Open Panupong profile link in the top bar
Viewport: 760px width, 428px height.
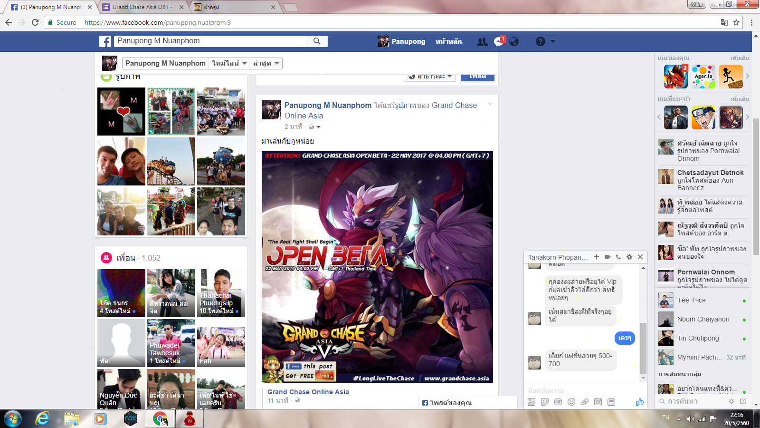coord(402,41)
